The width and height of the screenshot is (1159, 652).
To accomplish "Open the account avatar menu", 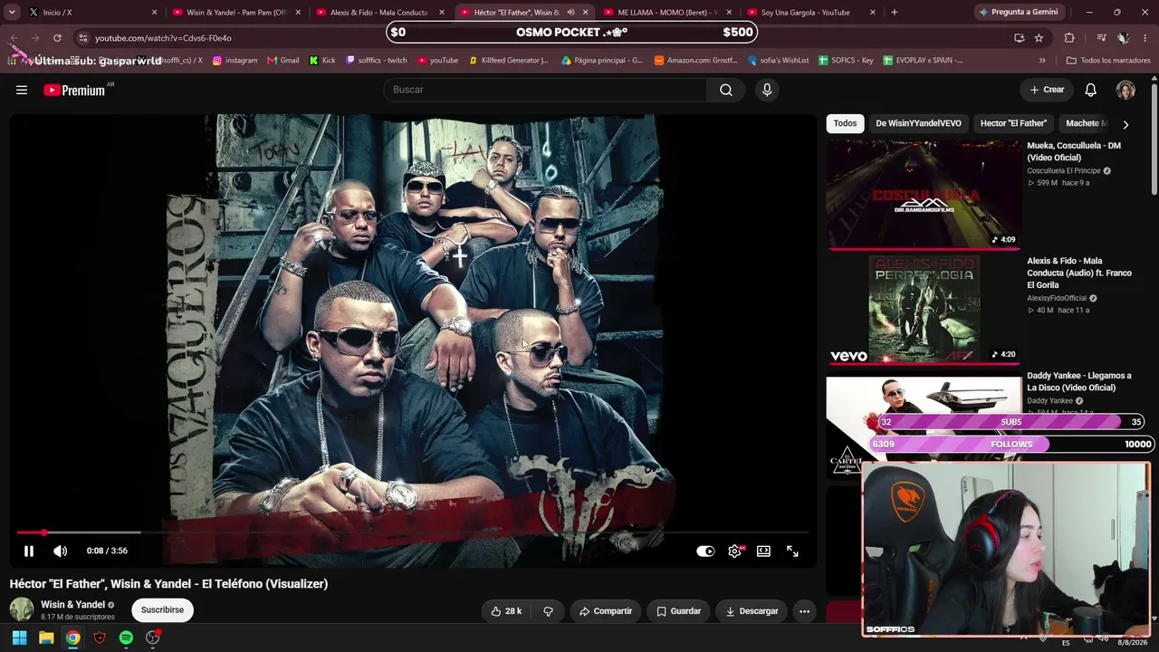I will (1125, 90).
